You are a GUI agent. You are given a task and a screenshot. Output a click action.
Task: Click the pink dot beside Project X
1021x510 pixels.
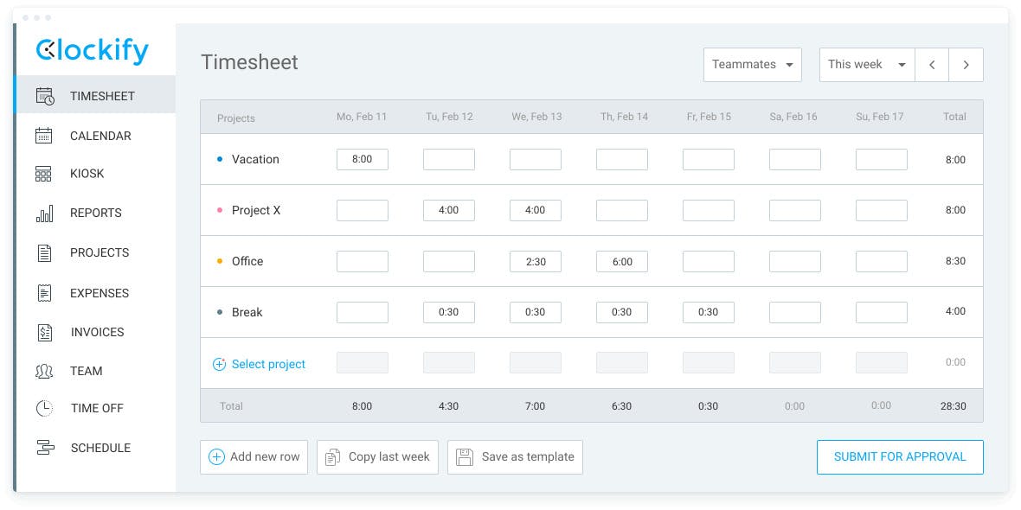click(x=220, y=209)
